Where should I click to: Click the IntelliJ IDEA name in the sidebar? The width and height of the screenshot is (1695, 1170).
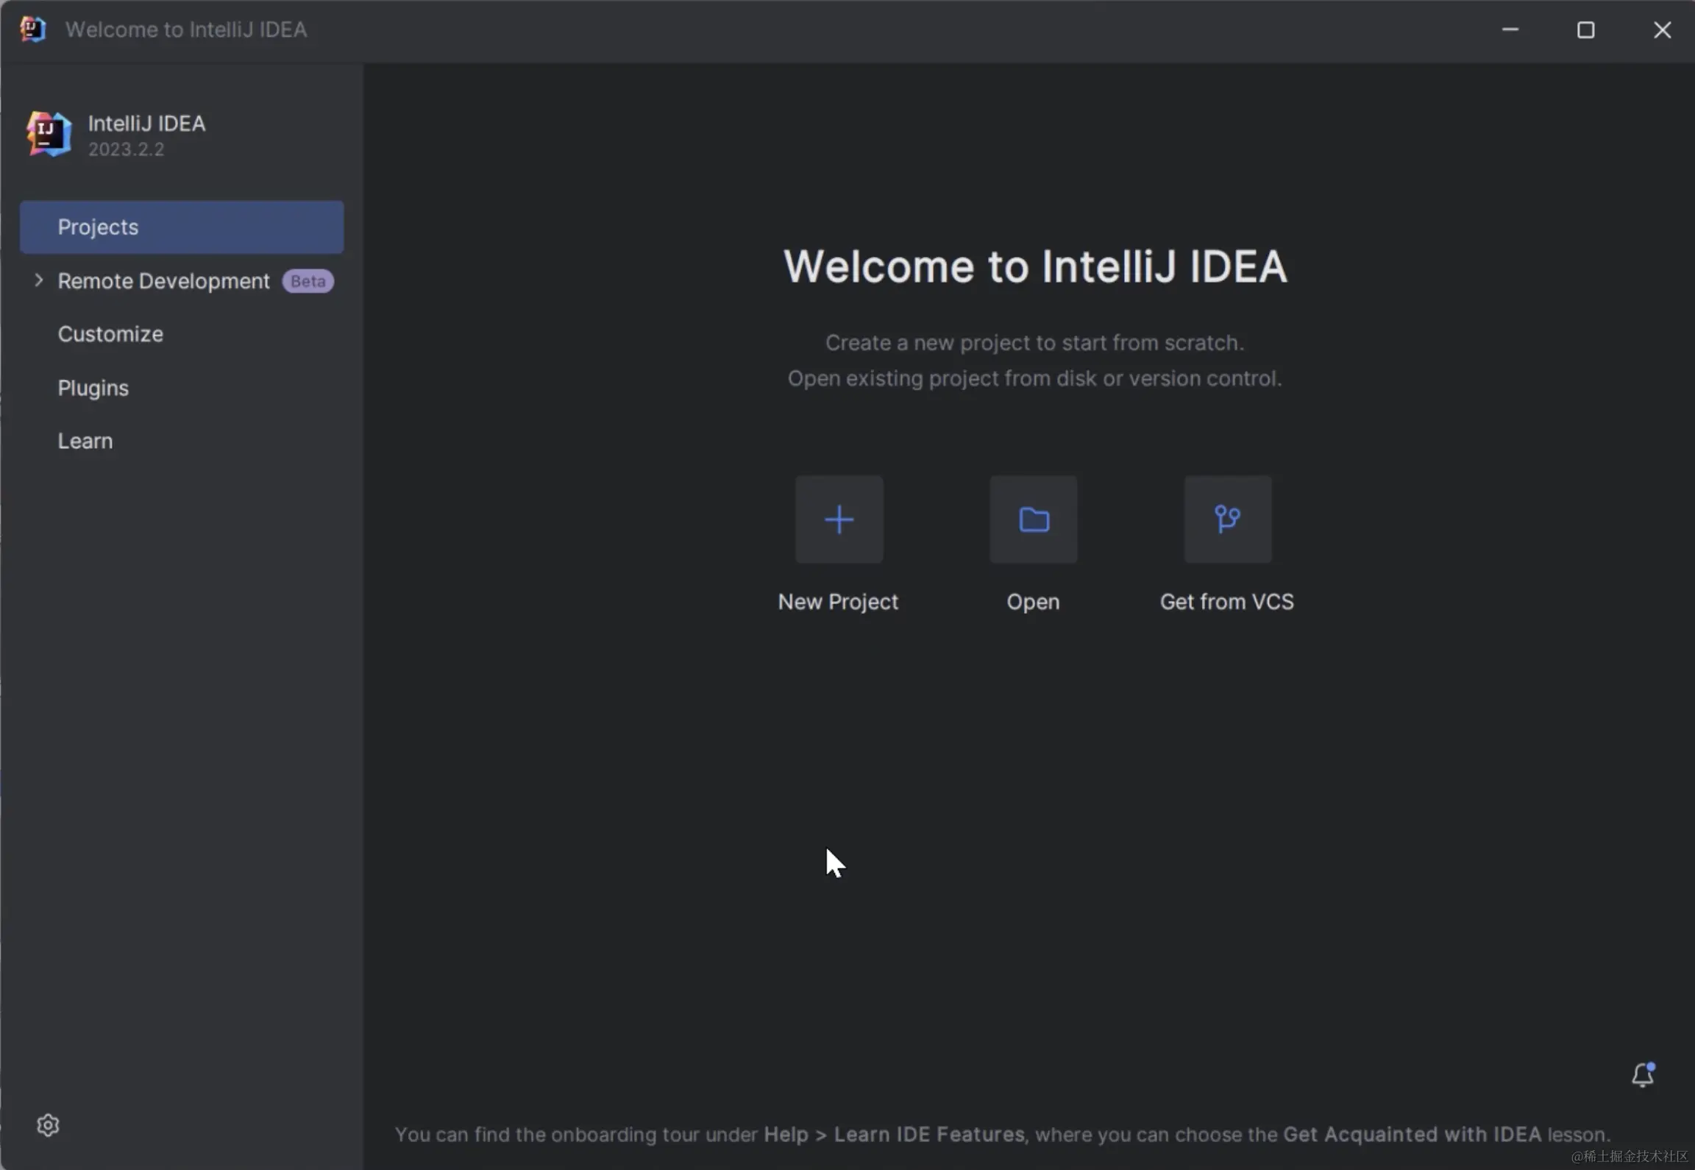pos(146,123)
